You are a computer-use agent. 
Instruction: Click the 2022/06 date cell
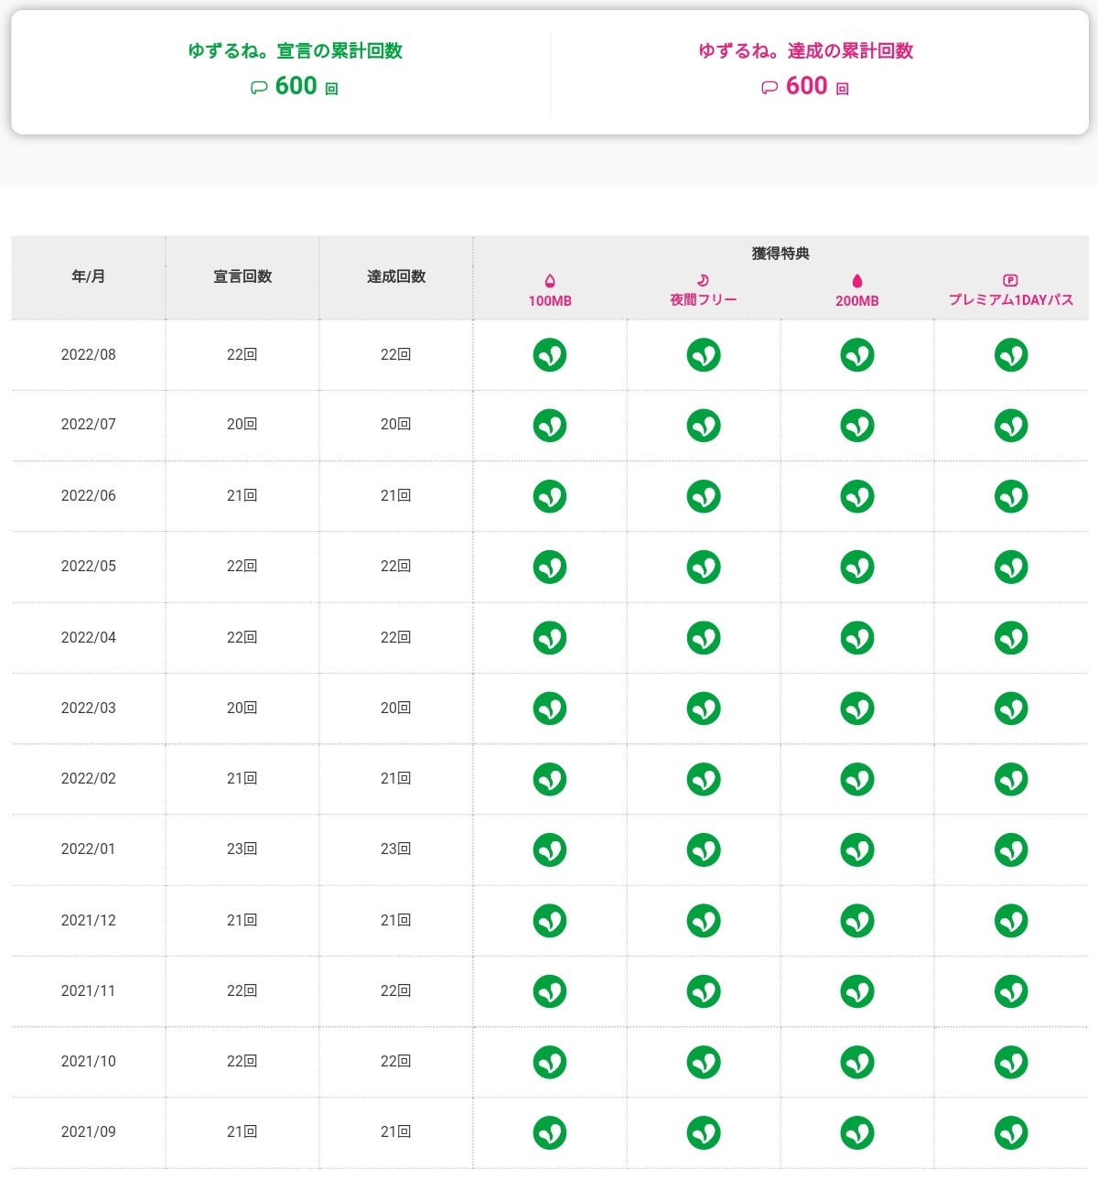pyautogui.click(x=89, y=495)
